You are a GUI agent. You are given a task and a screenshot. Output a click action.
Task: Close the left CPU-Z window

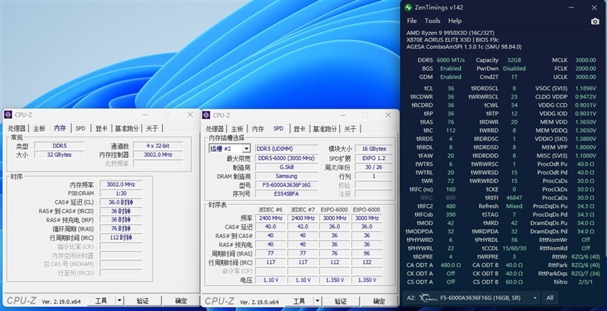[x=190, y=115]
